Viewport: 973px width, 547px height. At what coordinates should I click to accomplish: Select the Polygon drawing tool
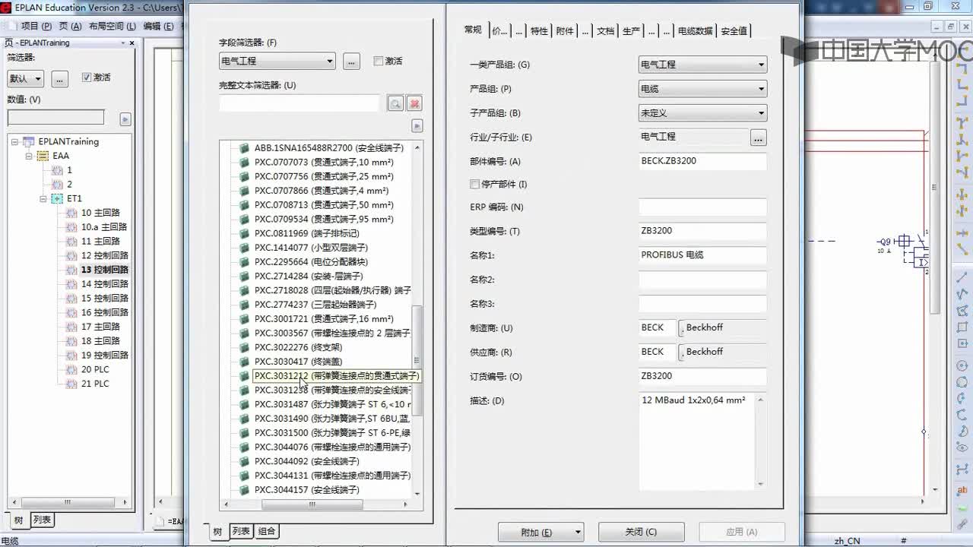click(x=962, y=311)
